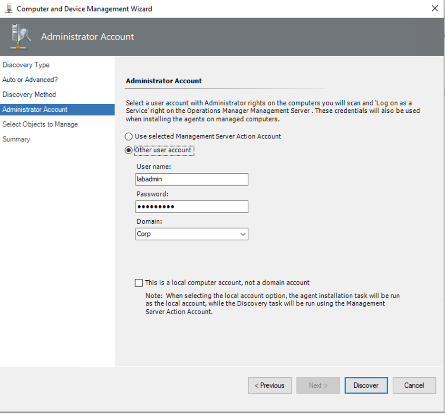445x414 pixels.
Task: Enable the local computer account checkbox
Action: (139, 283)
